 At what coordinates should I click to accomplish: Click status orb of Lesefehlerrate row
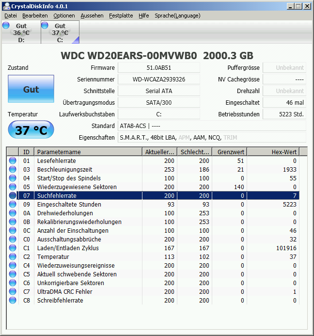coord(13,160)
